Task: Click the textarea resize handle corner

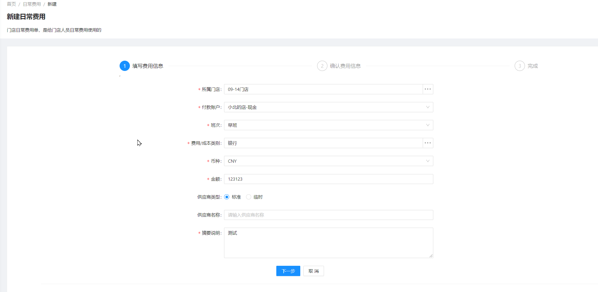Action: 431,256
